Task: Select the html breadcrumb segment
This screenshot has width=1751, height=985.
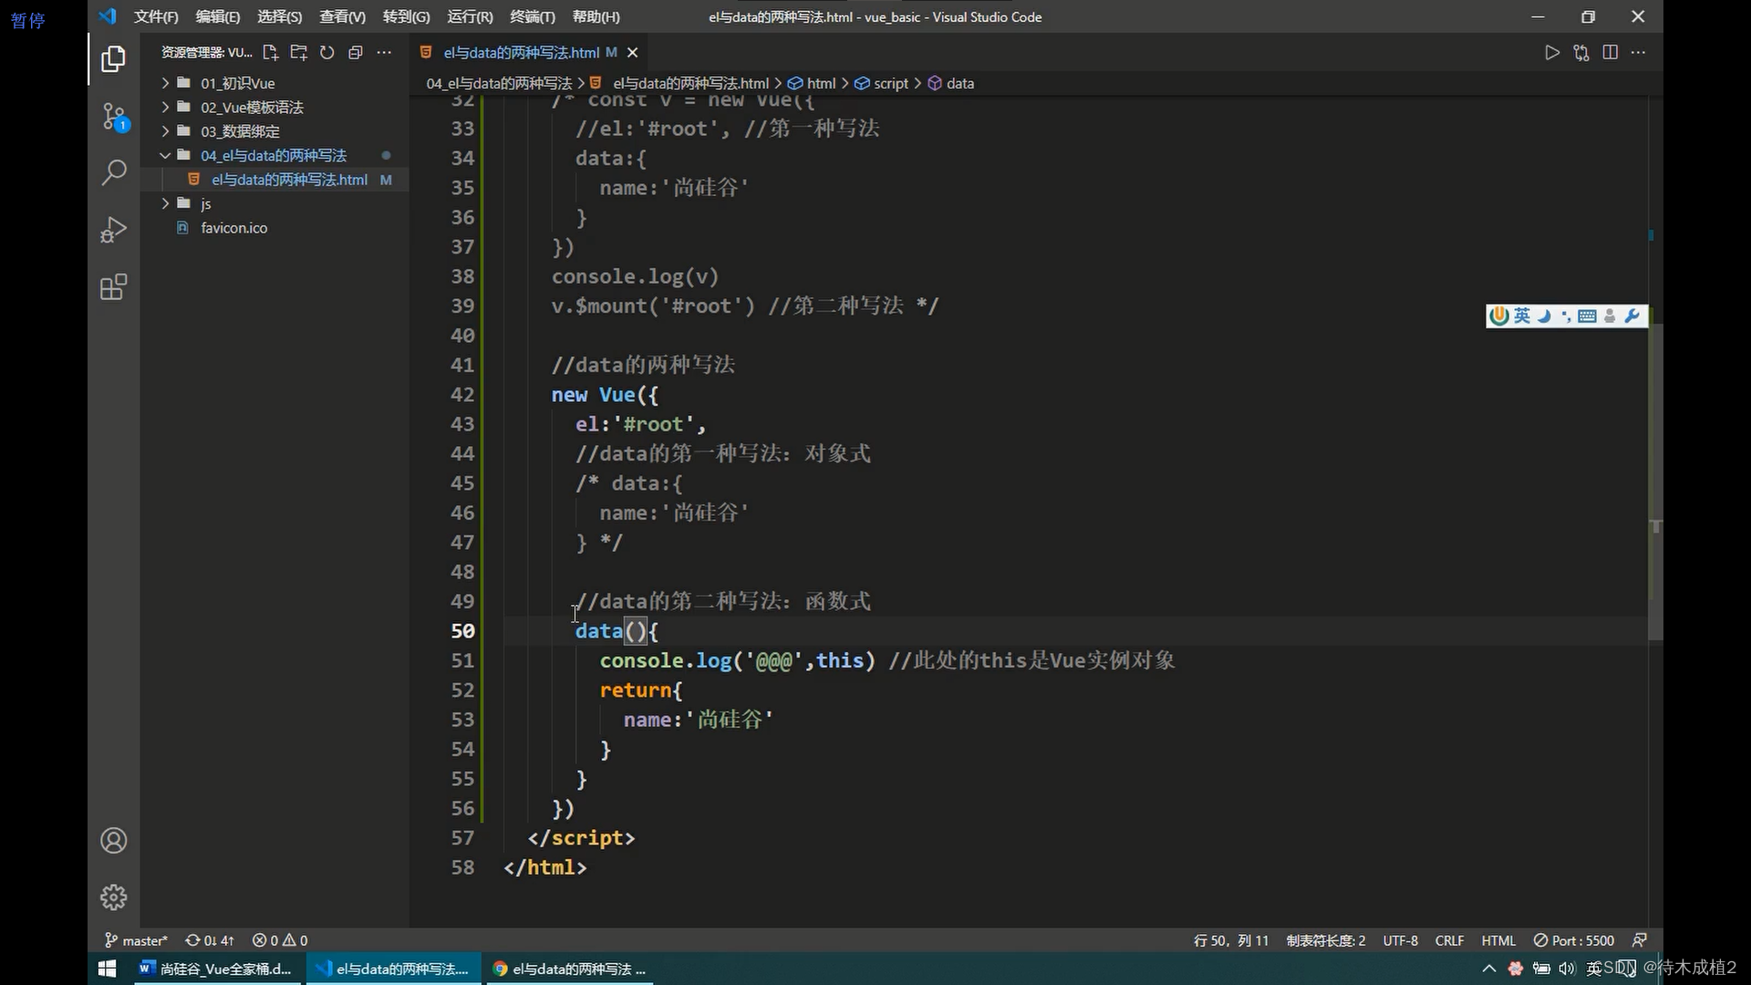Action: tap(812, 83)
